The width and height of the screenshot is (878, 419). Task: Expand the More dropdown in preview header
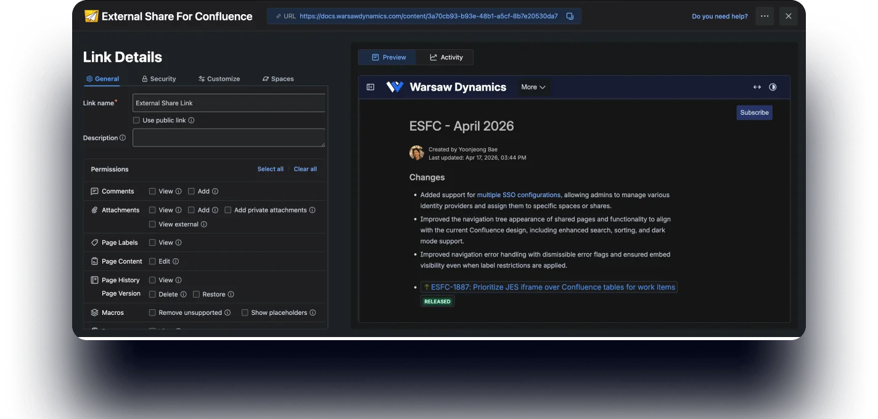click(x=533, y=87)
